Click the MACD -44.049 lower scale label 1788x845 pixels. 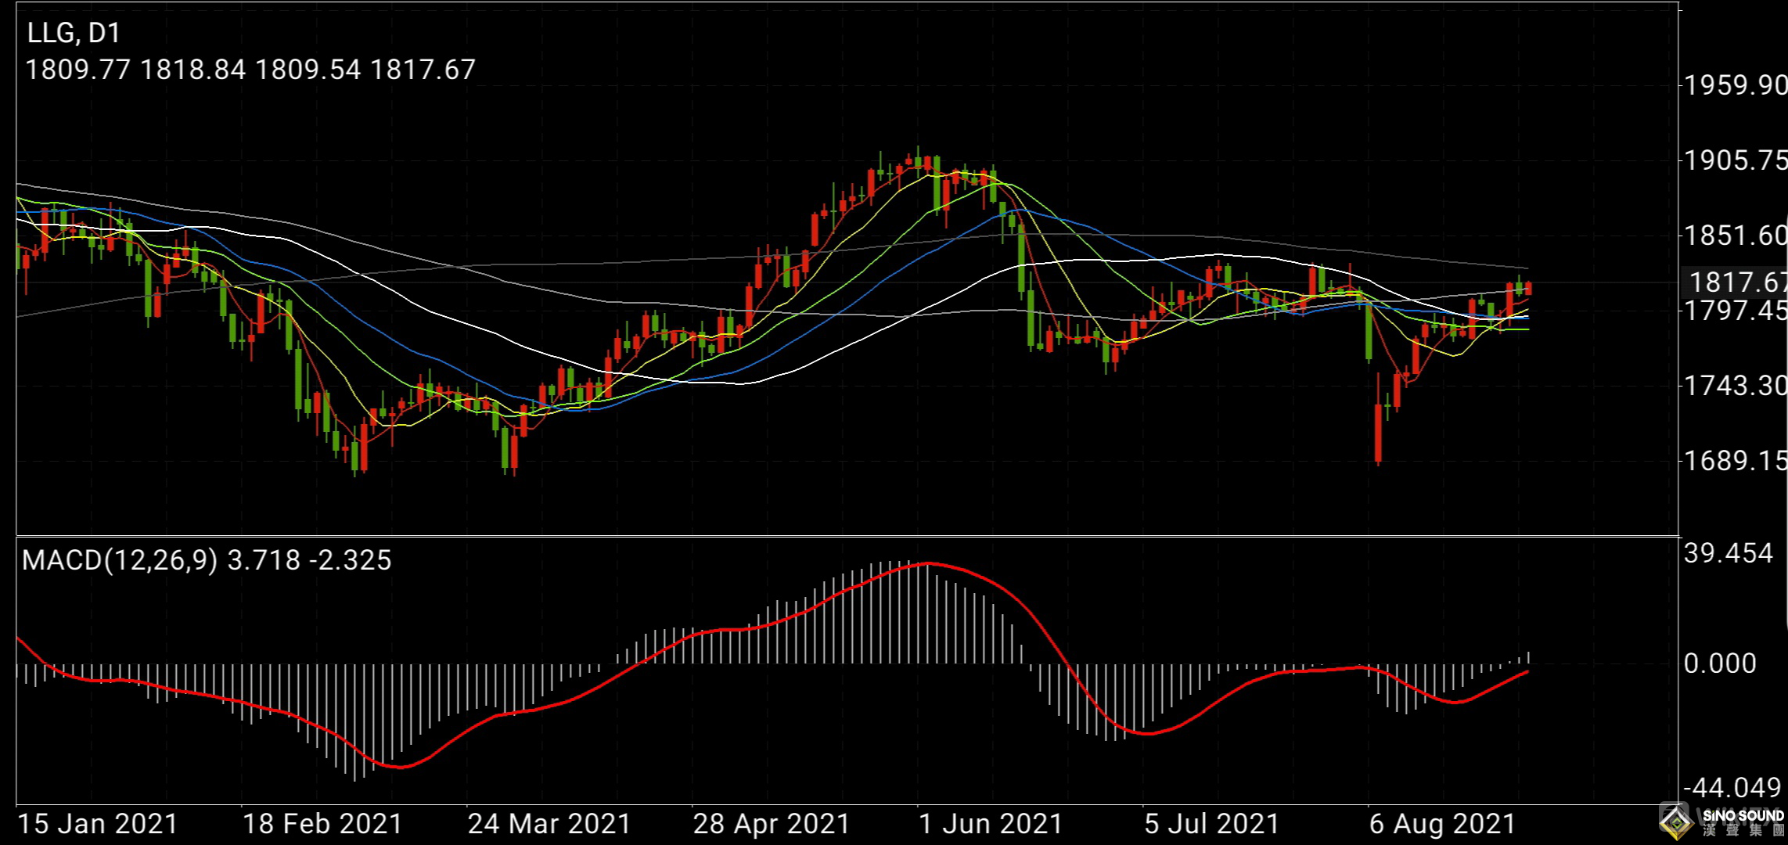coord(1731,787)
